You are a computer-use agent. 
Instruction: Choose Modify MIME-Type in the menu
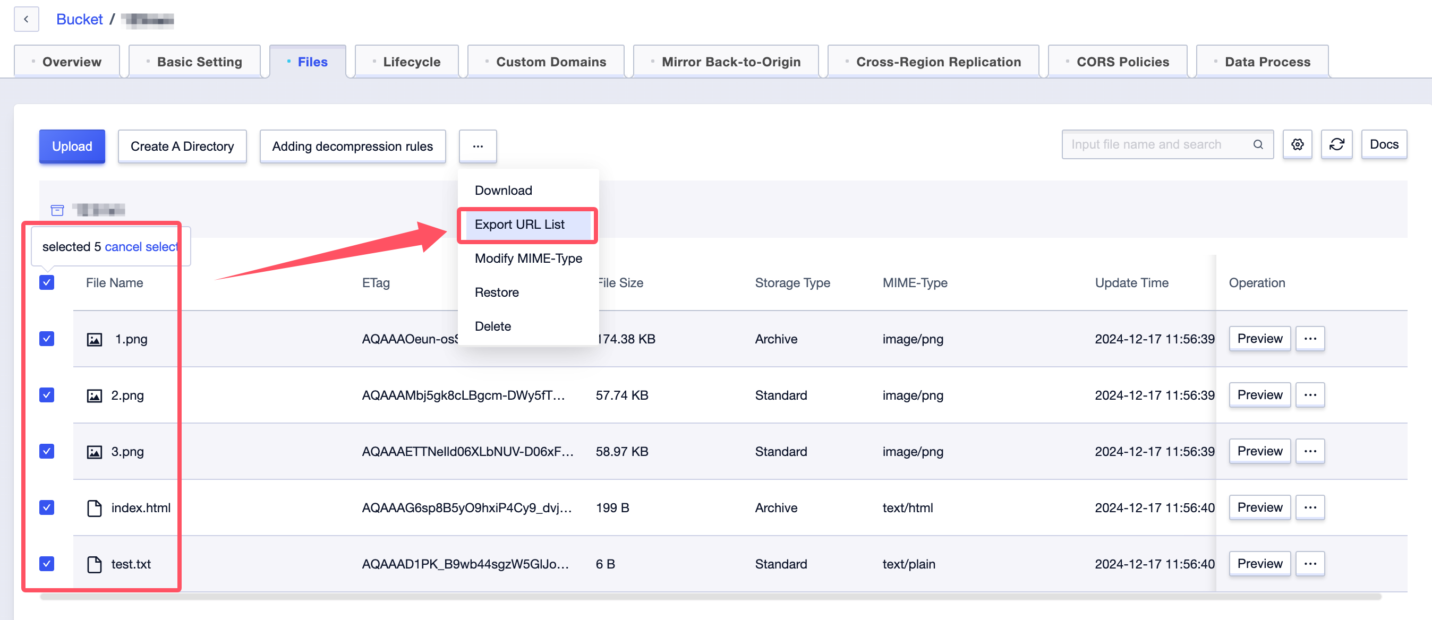(528, 259)
